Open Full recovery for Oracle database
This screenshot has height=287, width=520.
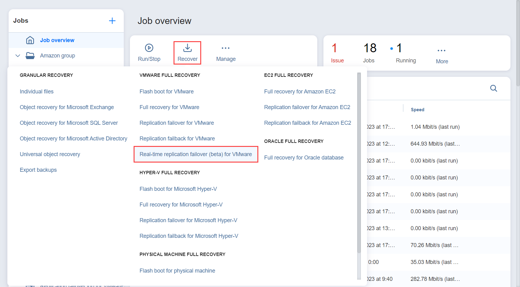pos(304,158)
